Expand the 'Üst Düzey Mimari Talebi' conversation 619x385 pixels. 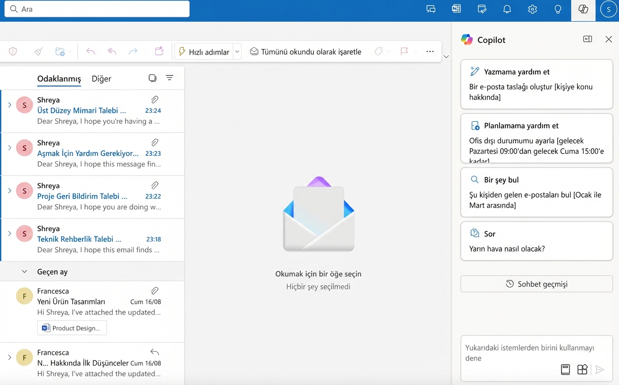pyautogui.click(x=9, y=105)
